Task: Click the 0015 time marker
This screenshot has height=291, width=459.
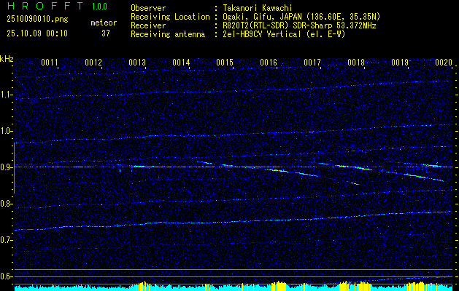Action: pos(225,63)
